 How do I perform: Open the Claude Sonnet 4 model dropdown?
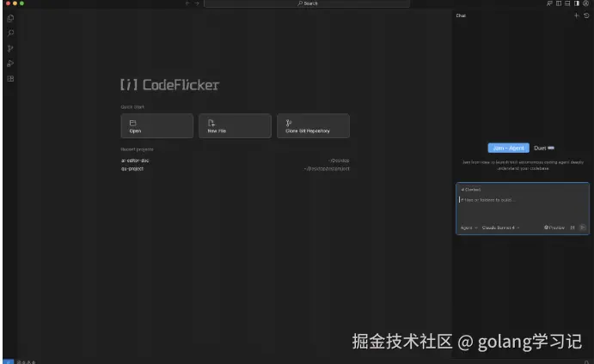[500, 227]
